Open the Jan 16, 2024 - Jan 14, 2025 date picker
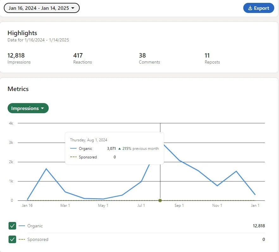The image size is (279, 252). click(x=42, y=8)
